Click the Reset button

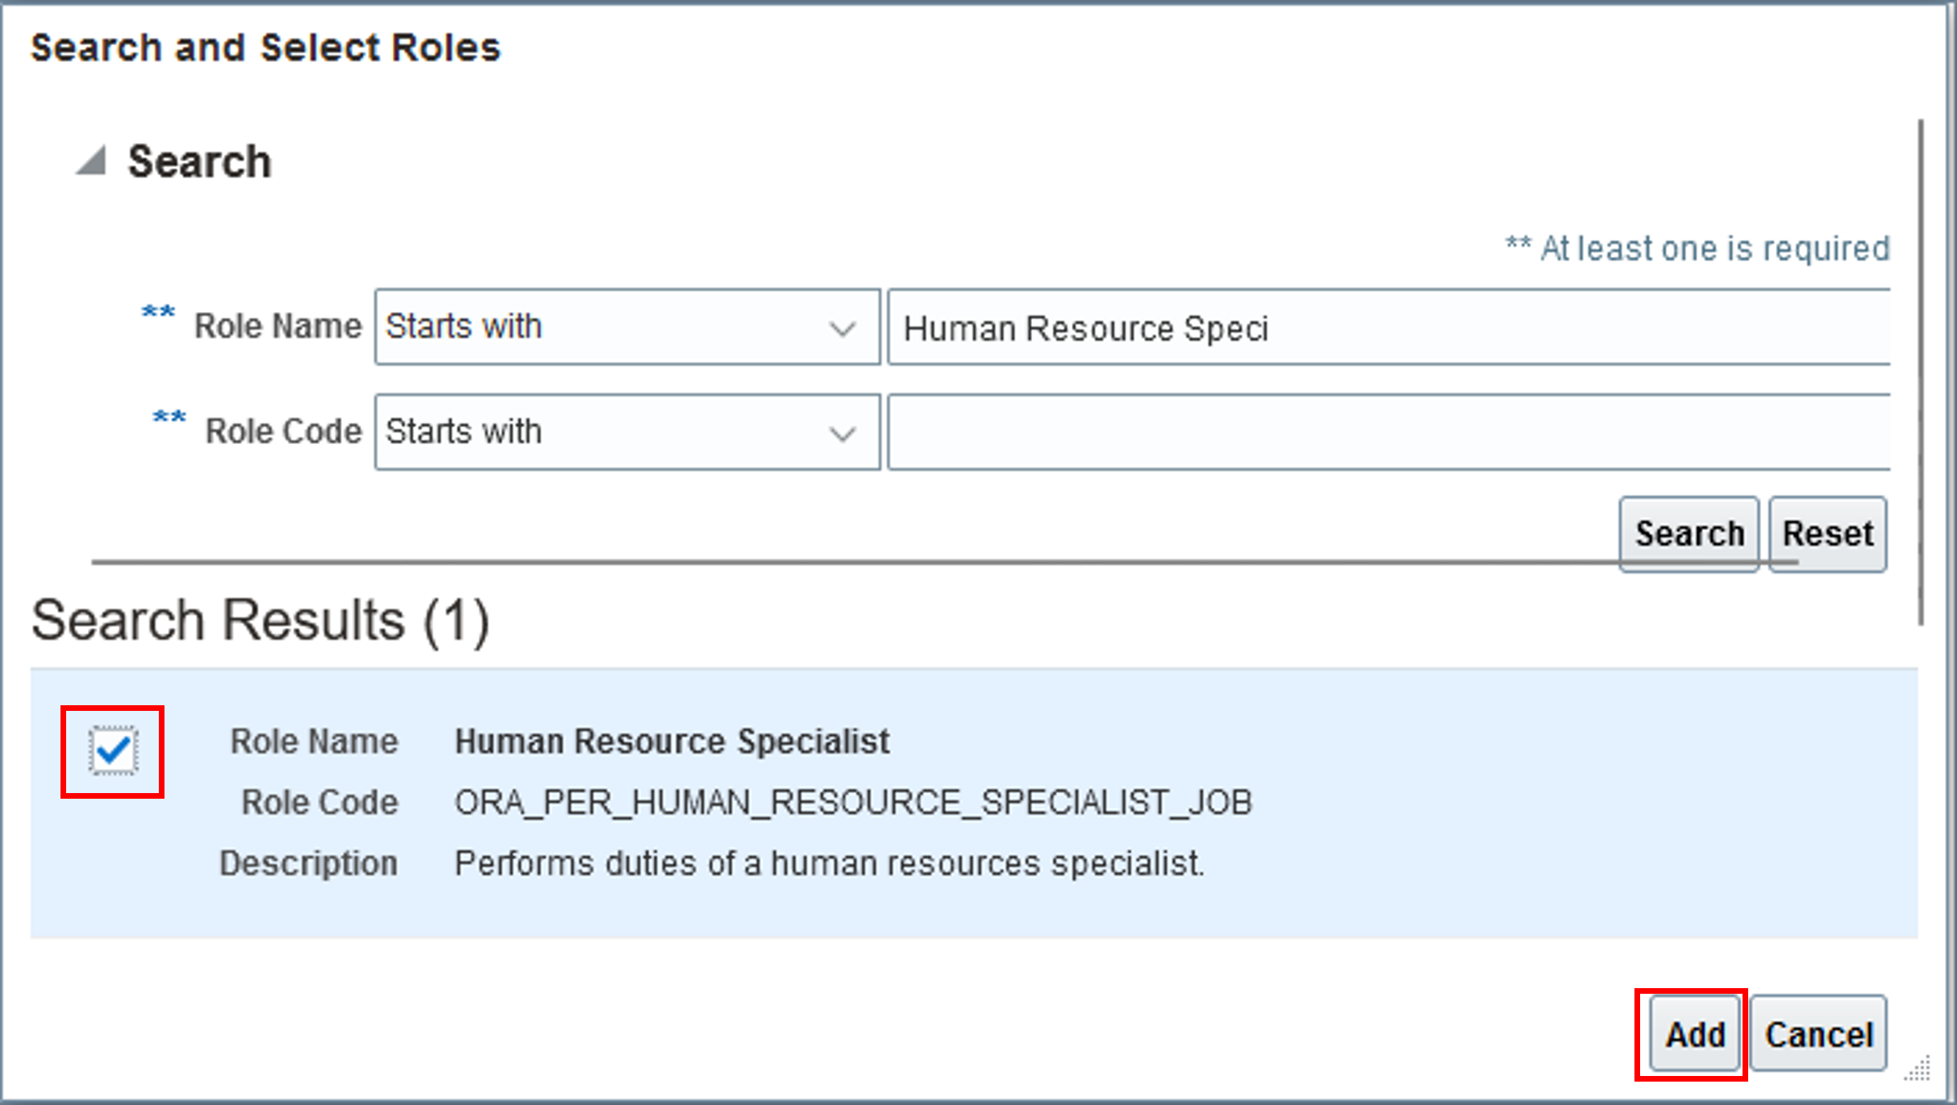(1827, 533)
